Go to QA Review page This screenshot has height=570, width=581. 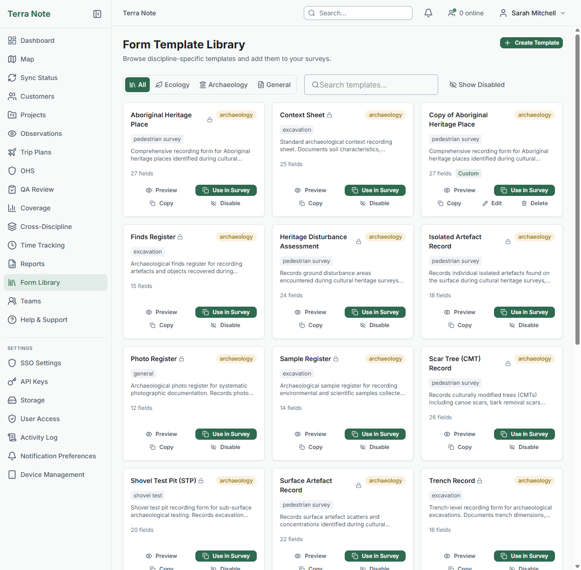click(x=37, y=189)
